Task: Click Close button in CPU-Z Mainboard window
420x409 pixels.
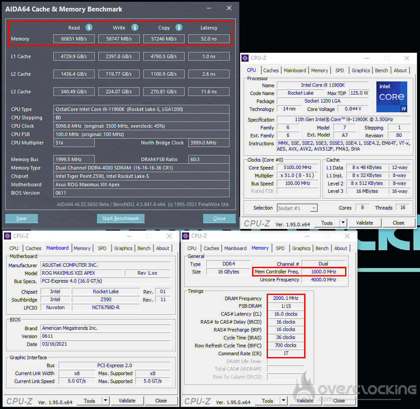Action: pyautogui.click(x=161, y=401)
